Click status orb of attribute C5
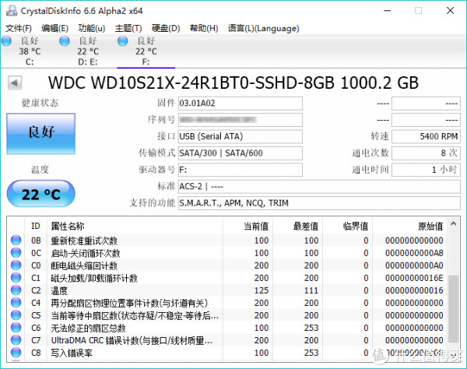The width and height of the screenshot is (467, 369). pyautogui.click(x=16, y=315)
